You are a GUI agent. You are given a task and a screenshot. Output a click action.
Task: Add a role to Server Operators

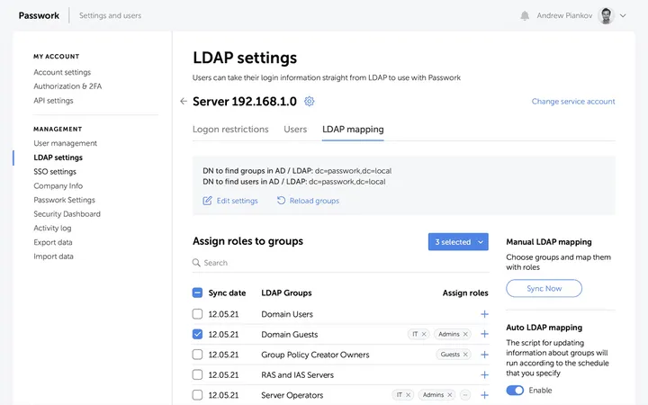pos(484,395)
